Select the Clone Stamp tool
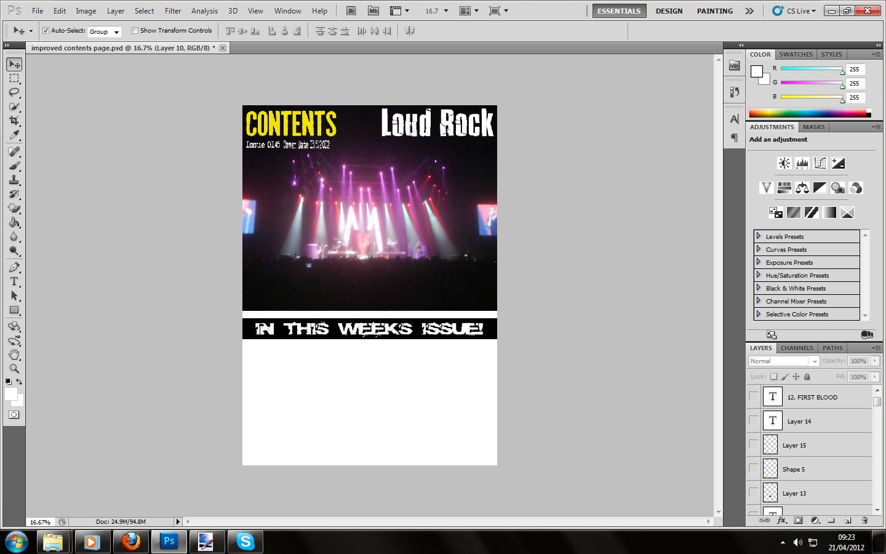This screenshot has height=554, width=886. (x=14, y=180)
